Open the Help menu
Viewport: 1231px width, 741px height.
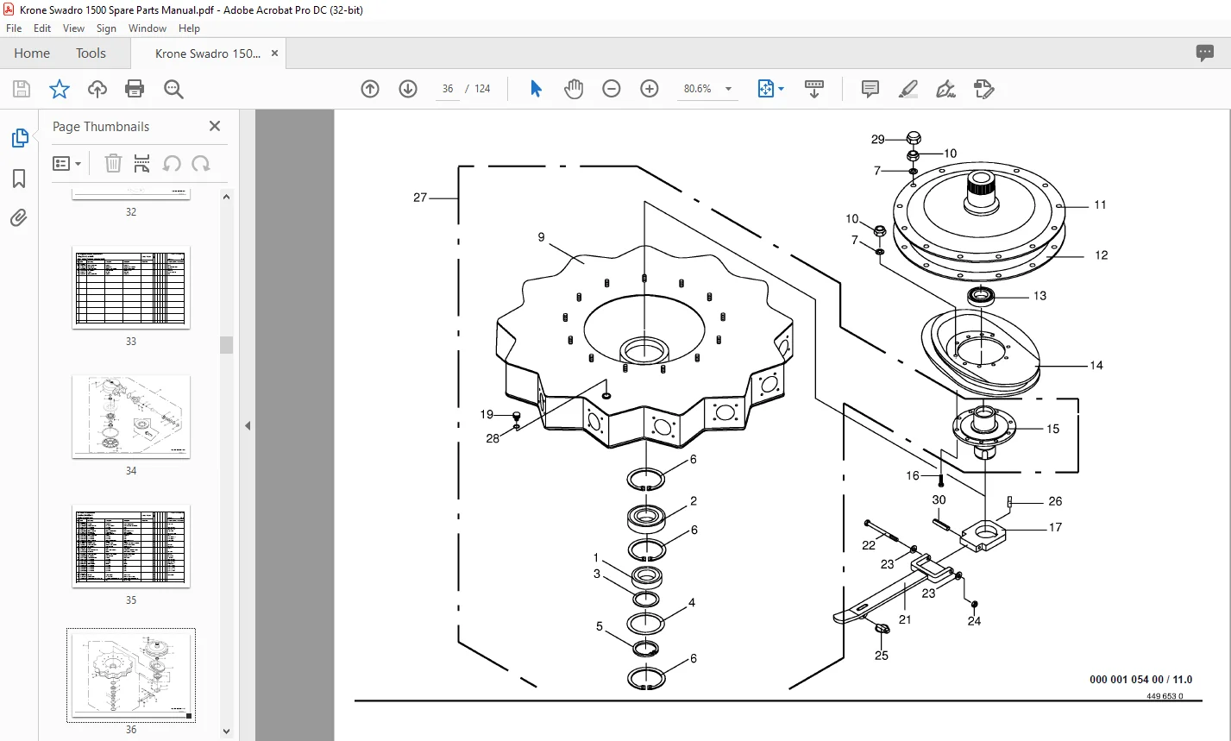[x=189, y=28]
